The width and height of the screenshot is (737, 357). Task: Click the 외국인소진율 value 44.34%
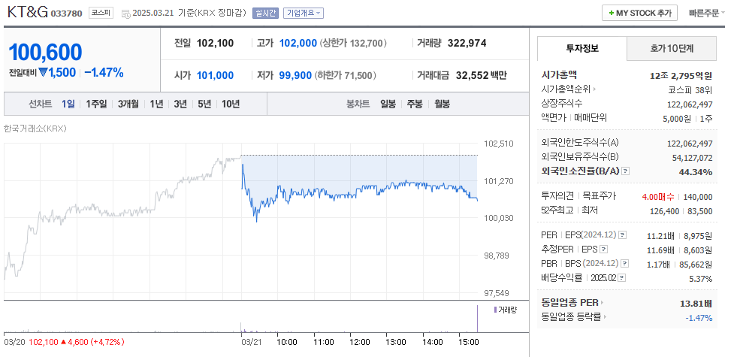point(696,171)
